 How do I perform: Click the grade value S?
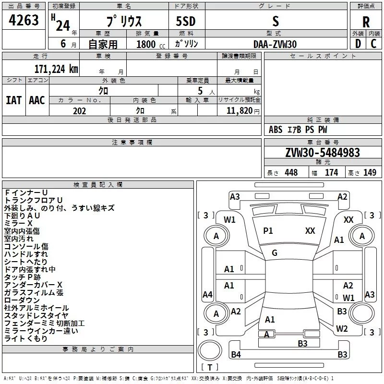point(276,21)
